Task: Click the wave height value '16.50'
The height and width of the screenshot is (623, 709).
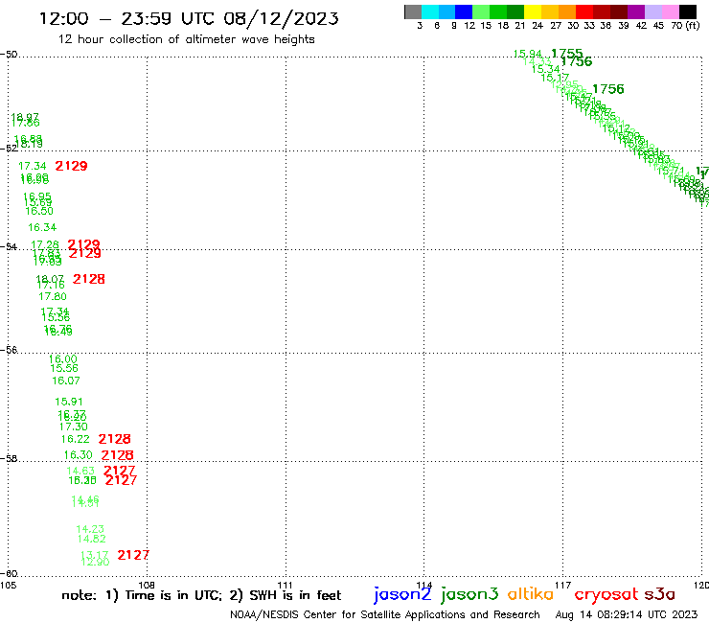Action: point(39,211)
